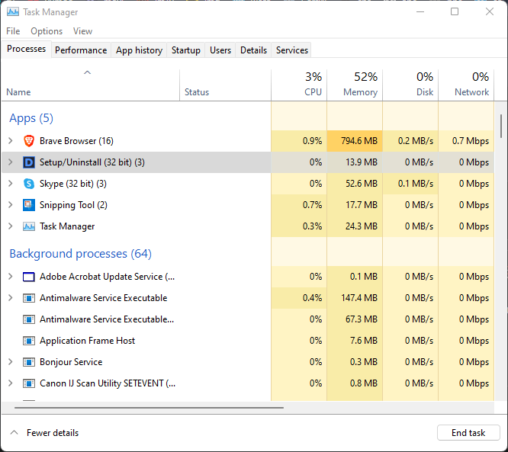The height and width of the screenshot is (452, 508).
Task: Switch to the Performance tab
Action: coord(81,50)
